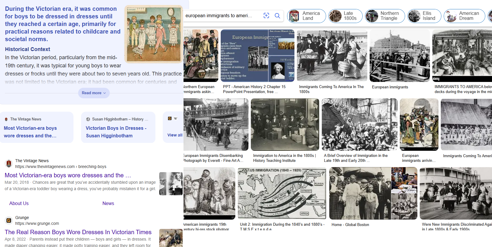The height and width of the screenshot is (247, 492).
Task: Open History Teaching Institute immigration photo
Action: tap(285, 125)
